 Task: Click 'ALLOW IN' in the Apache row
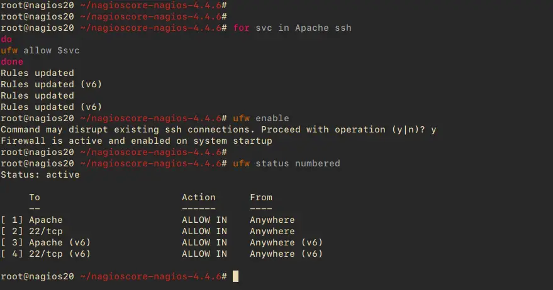[204, 220]
